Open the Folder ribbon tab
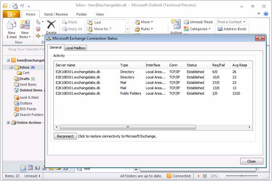 pyautogui.click(x=81, y=14)
